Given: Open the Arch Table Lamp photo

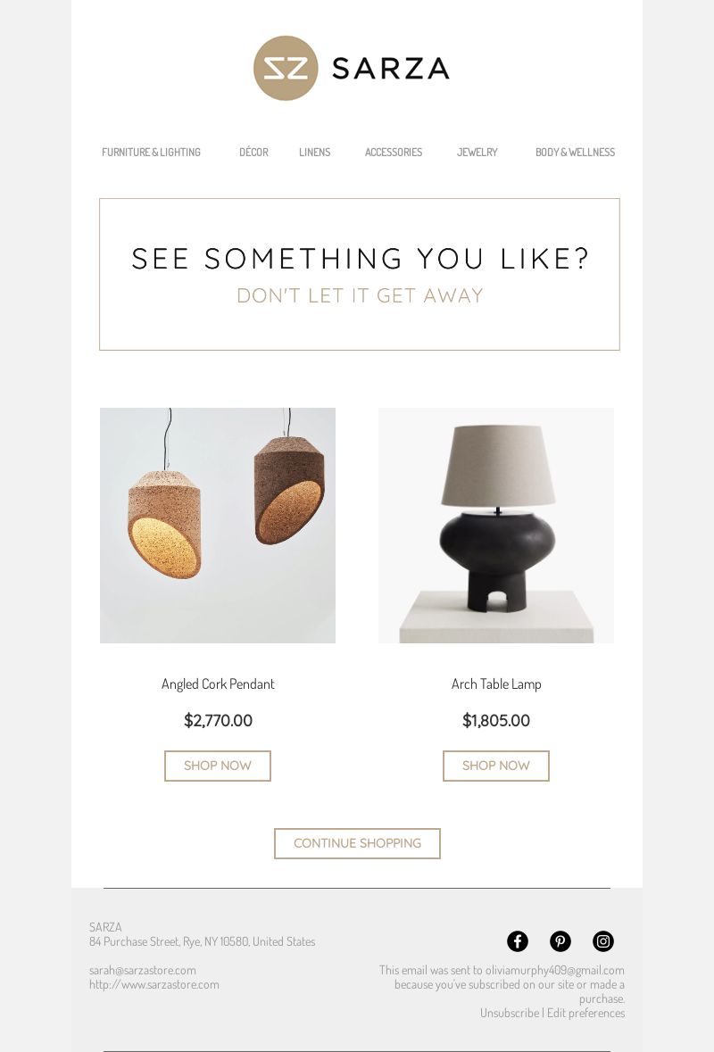Looking at the screenshot, I should [x=496, y=526].
